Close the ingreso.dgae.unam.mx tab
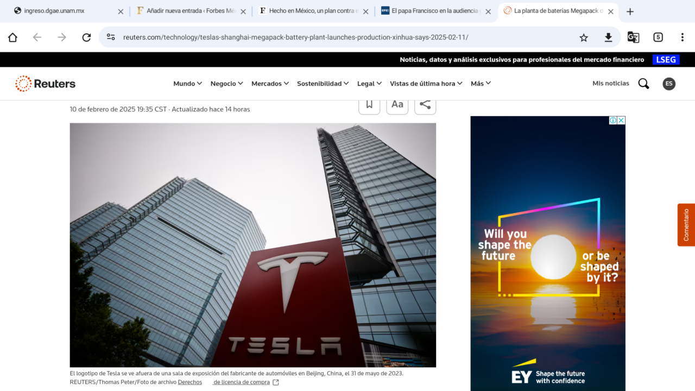695x391 pixels. coord(121,11)
